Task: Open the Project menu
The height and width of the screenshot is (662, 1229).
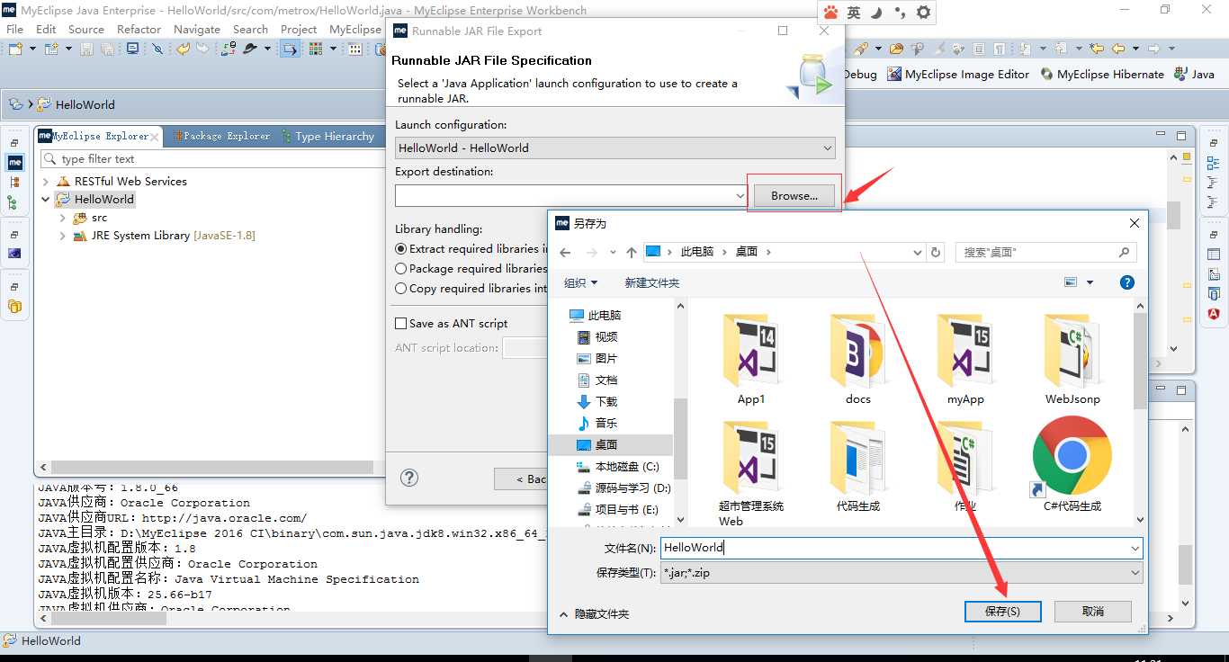Action: [299, 29]
